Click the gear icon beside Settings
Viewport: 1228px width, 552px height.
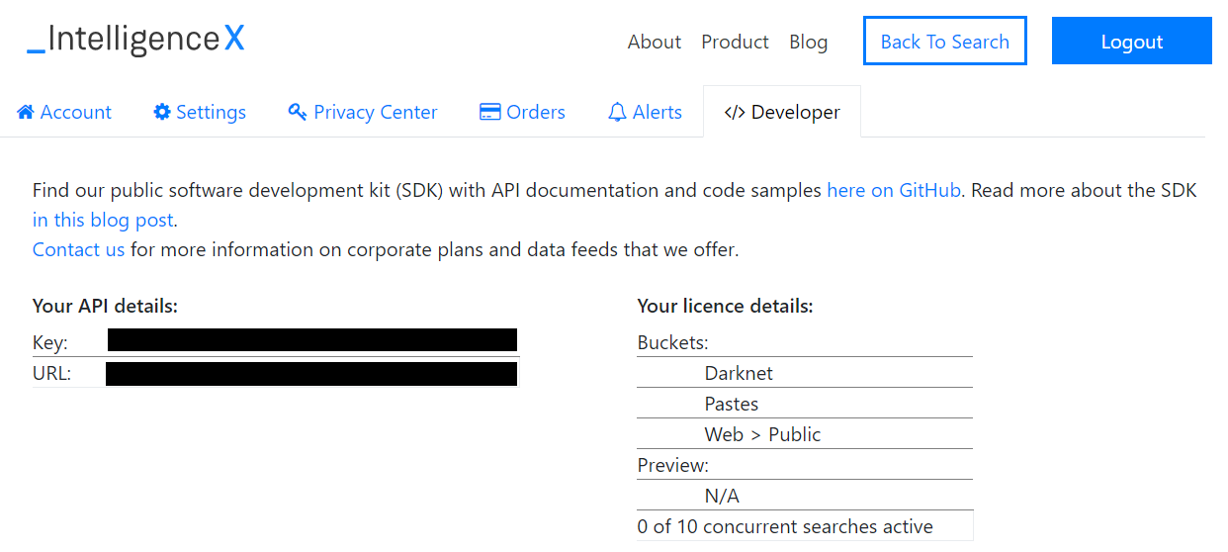tap(162, 112)
